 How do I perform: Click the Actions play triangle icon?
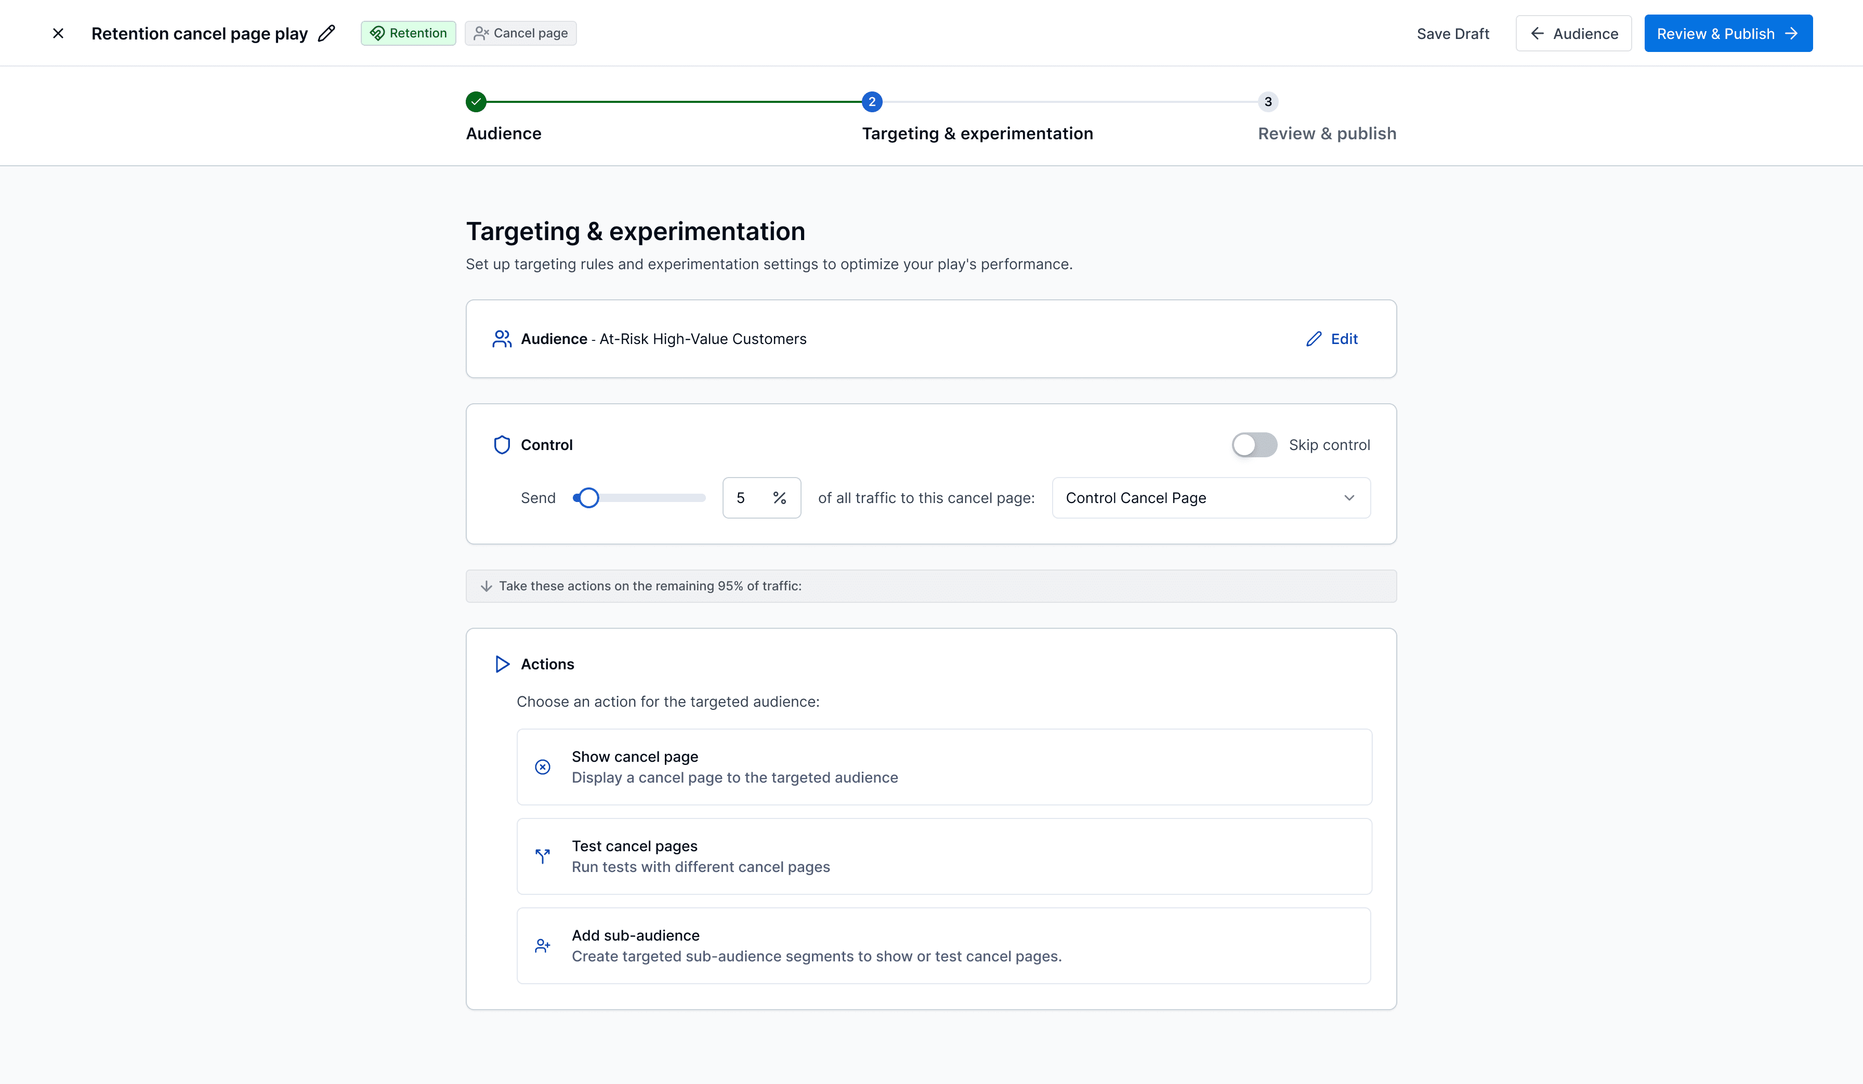pyautogui.click(x=502, y=664)
